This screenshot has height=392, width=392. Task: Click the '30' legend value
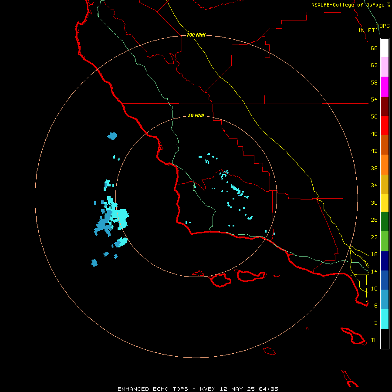[x=374, y=203]
